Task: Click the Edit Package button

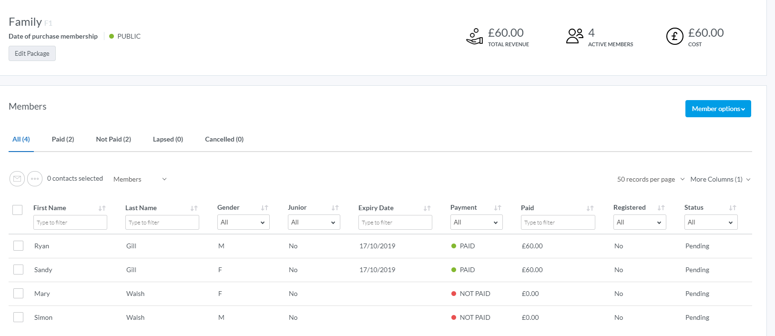Action: coord(32,53)
